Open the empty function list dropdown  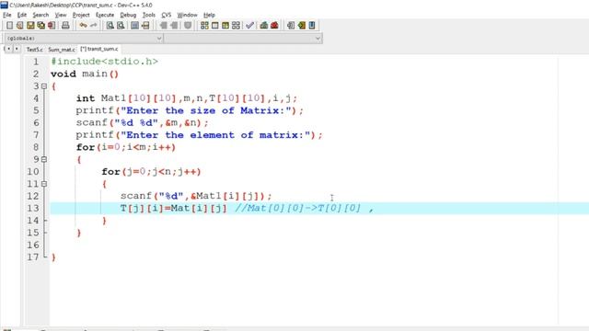click(243, 39)
